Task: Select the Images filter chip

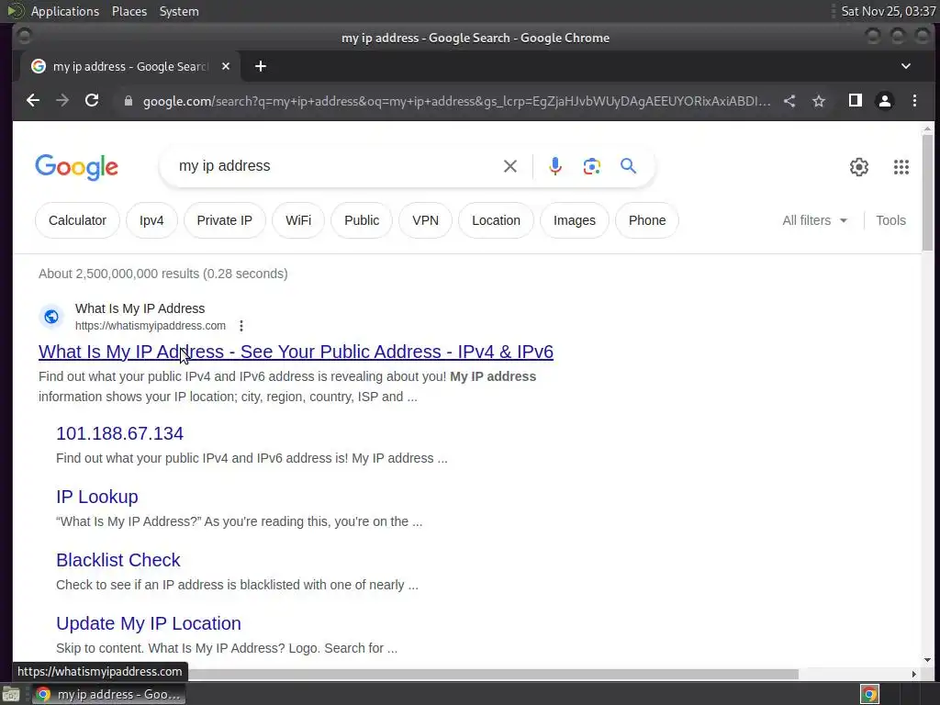Action: [575, 220]
